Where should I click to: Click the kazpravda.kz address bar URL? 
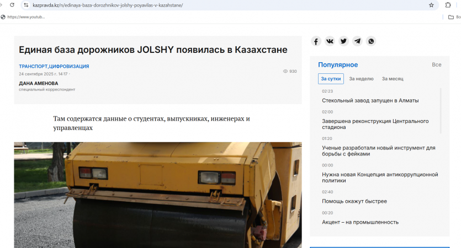(110, 5)
